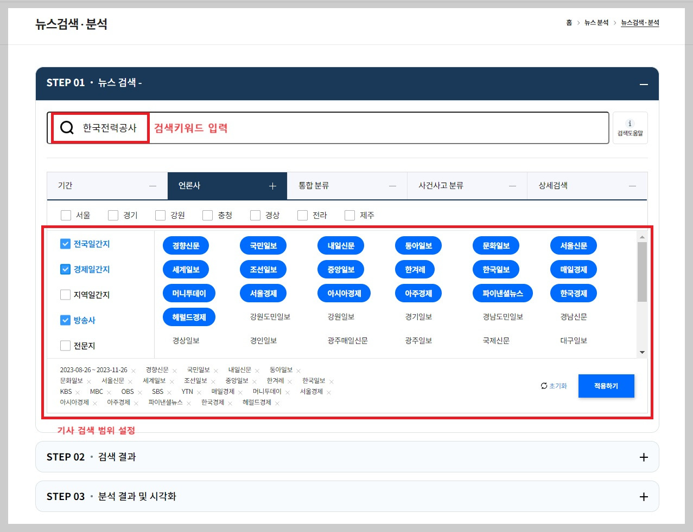This screenshot has height=532, width=693.
Task: Select the 대구일보 press option
Action: click(x=574, y=341)
